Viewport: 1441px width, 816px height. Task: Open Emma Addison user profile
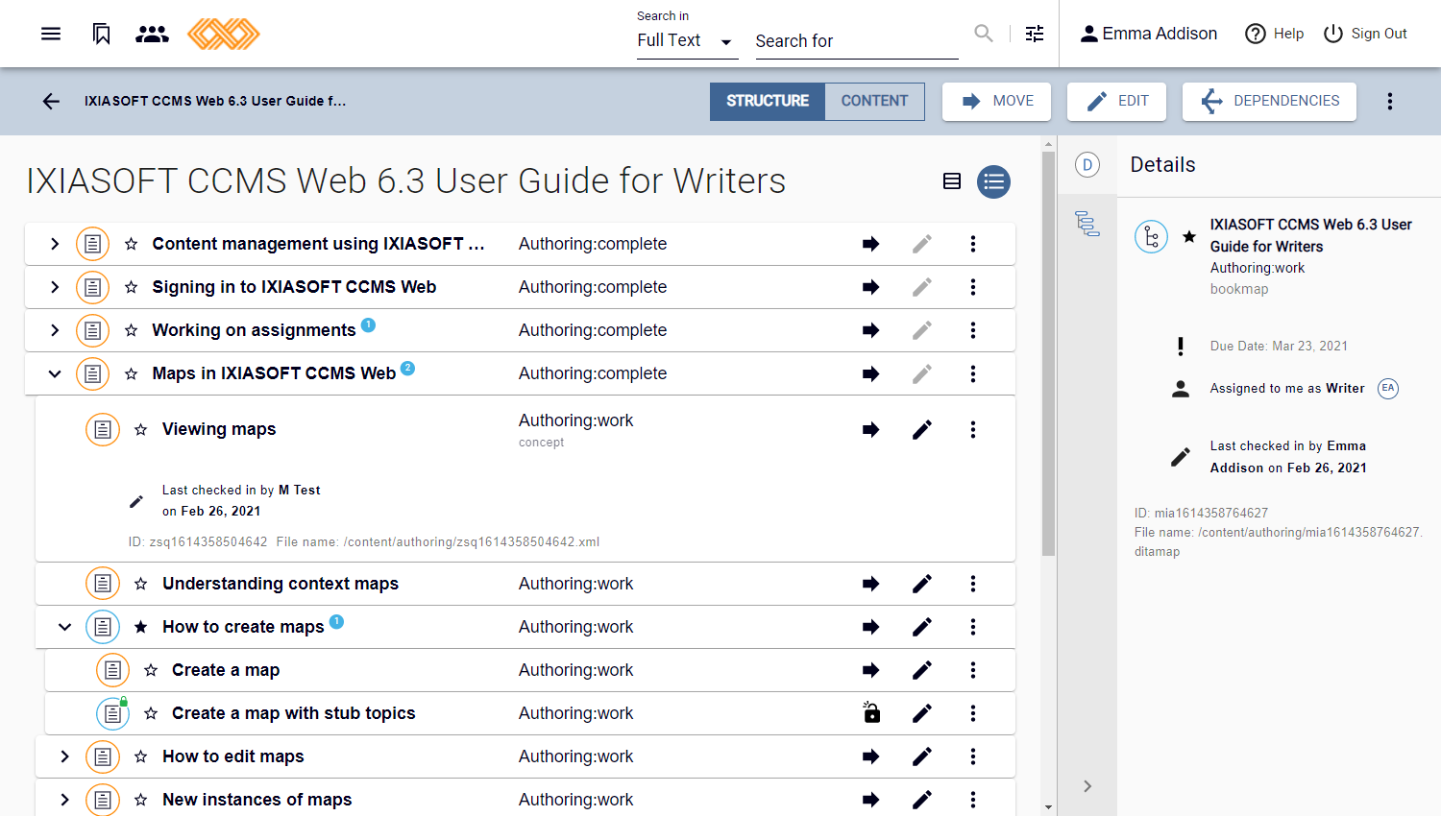click(1148, 34)
